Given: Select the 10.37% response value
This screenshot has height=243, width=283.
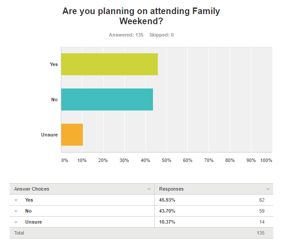Looking at the screenshot, I should point(167,222).
